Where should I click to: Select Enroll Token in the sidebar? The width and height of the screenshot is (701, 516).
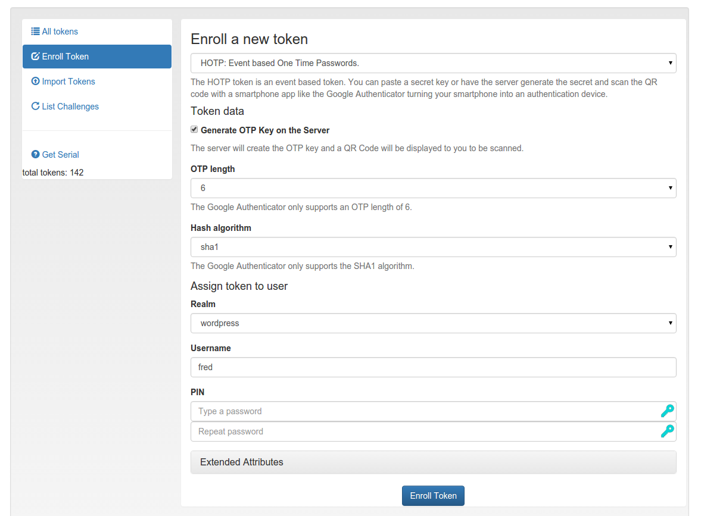(x=97, y=57)
